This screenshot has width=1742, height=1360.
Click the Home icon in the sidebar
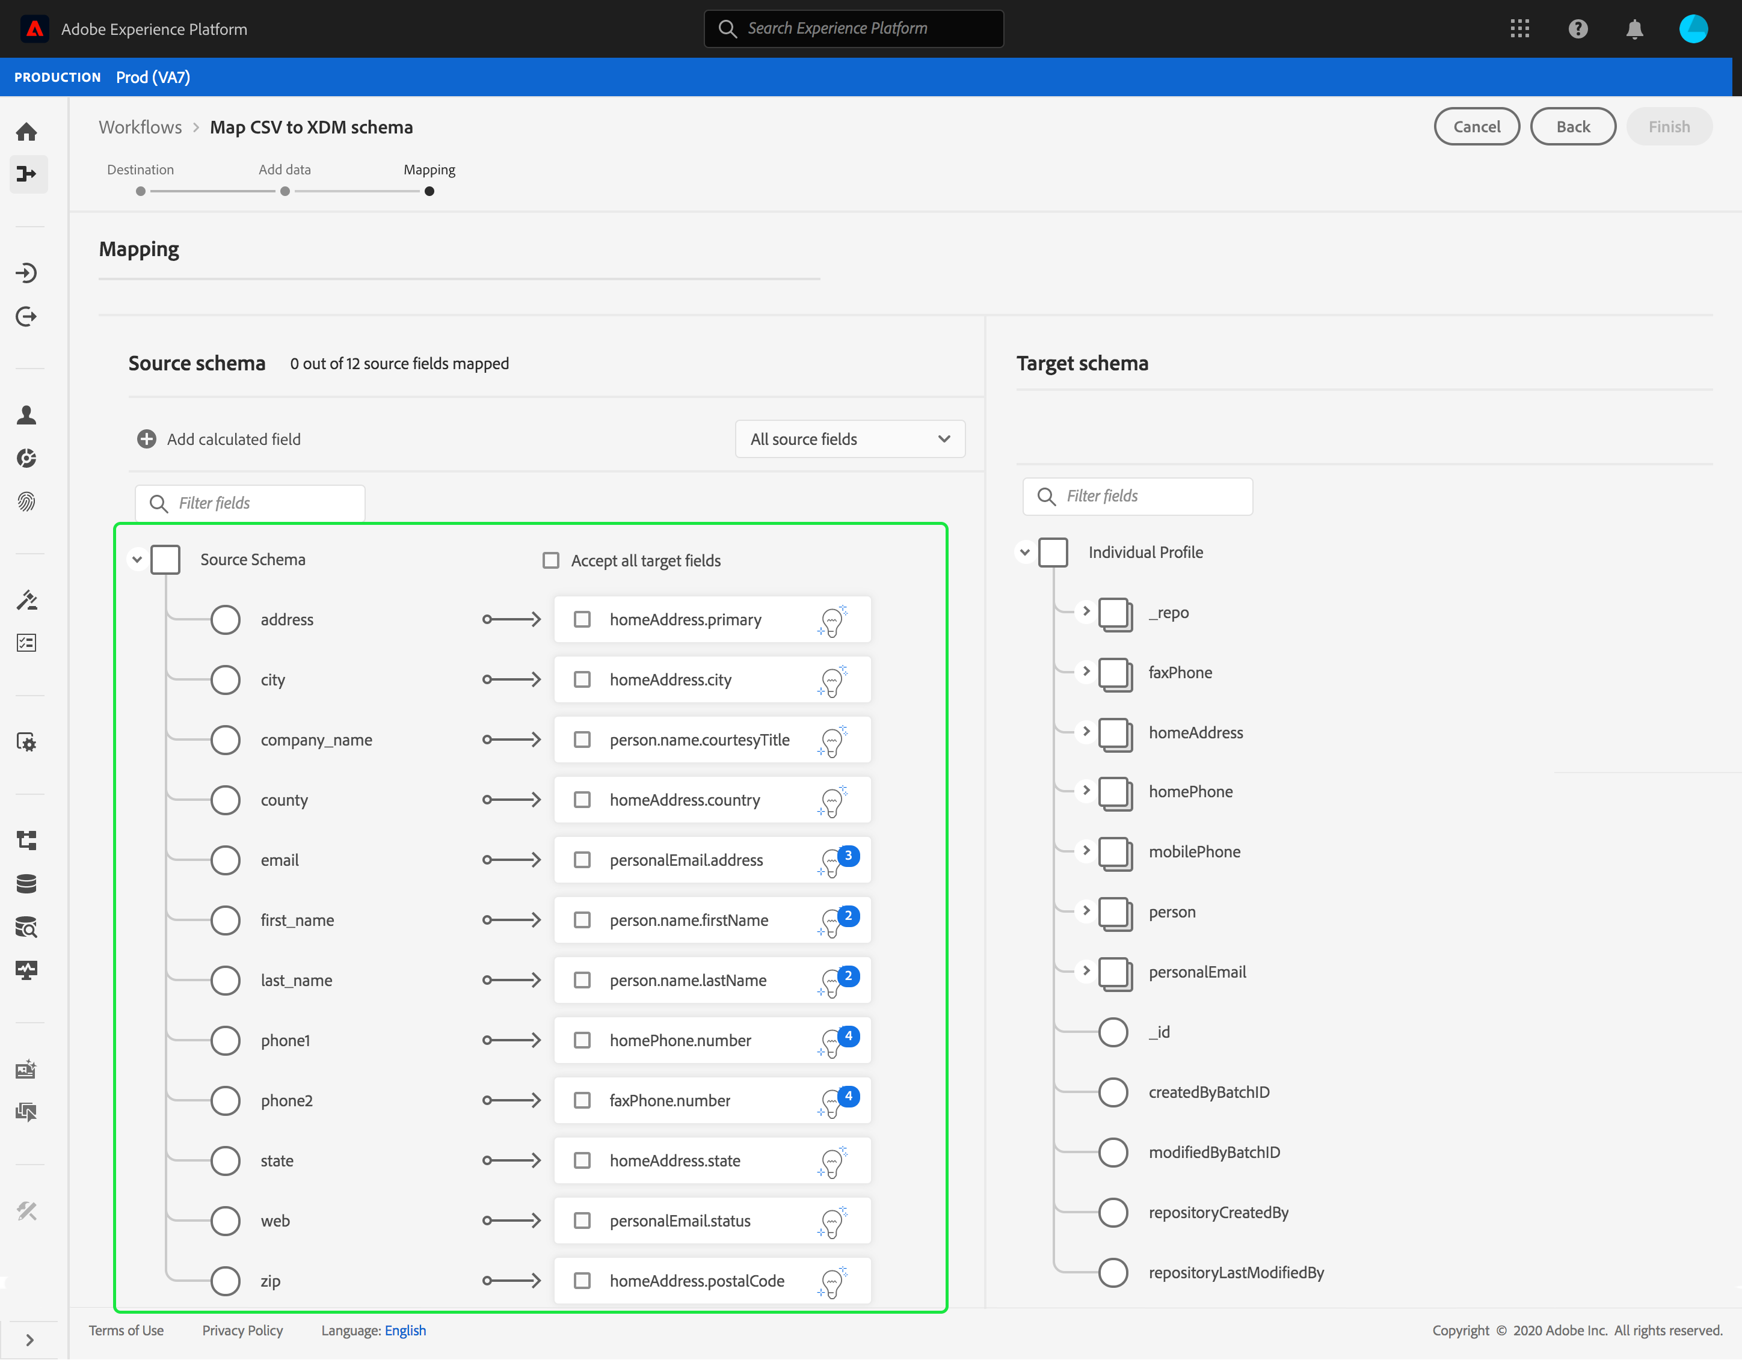click(26, 132)
